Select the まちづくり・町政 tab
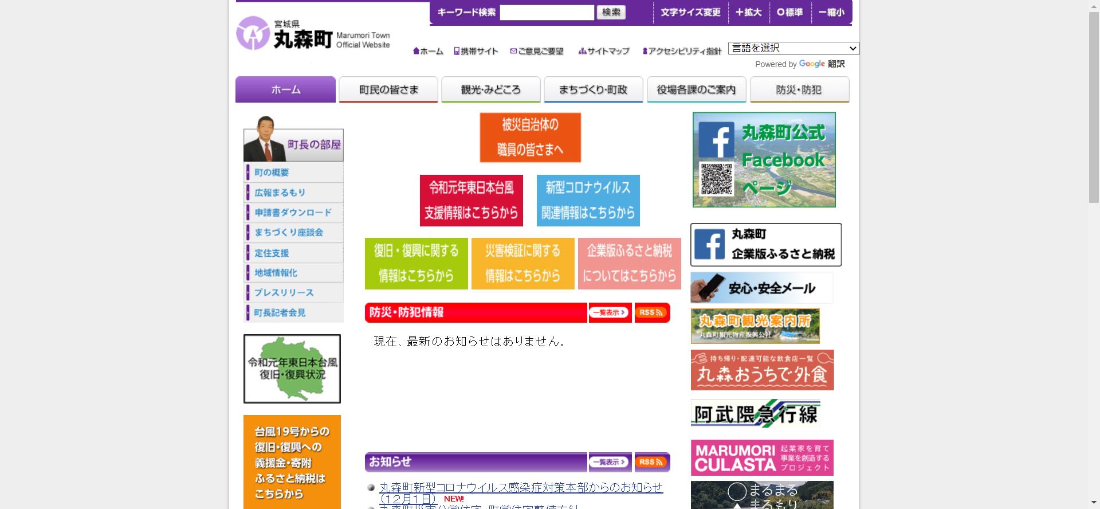 [594, 89]
